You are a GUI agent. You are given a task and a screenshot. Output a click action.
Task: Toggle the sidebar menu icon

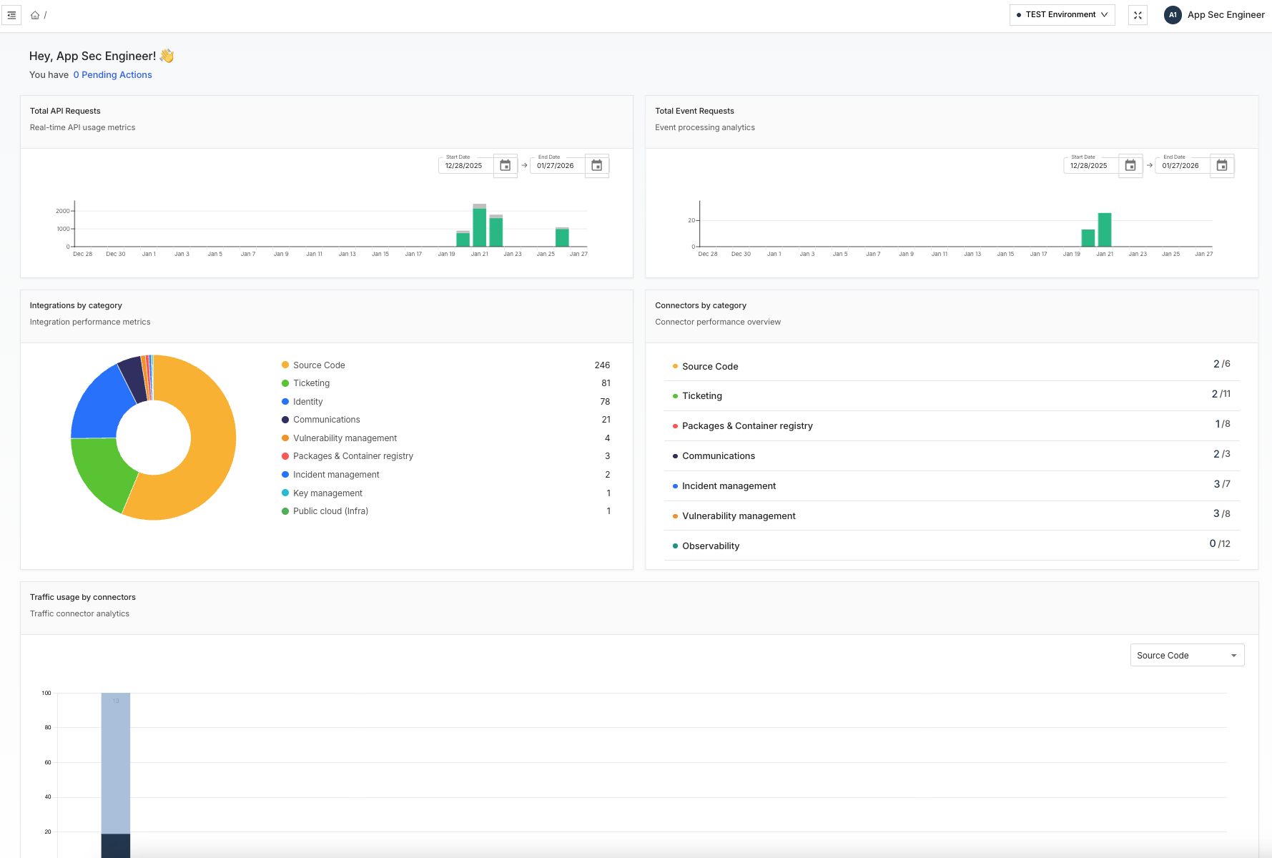11,15
